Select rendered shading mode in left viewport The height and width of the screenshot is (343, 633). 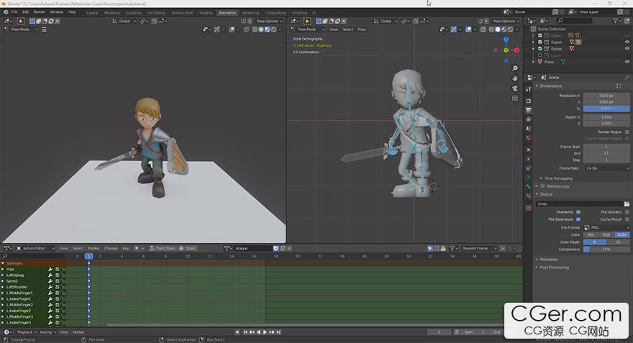[x=274, y=29]
